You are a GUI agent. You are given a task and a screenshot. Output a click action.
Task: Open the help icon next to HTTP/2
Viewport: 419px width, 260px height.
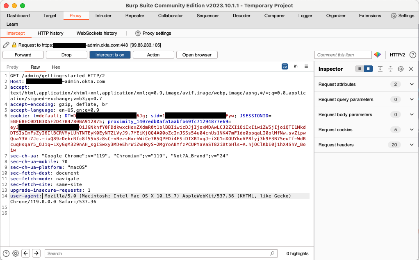click(x=412, y=55)
